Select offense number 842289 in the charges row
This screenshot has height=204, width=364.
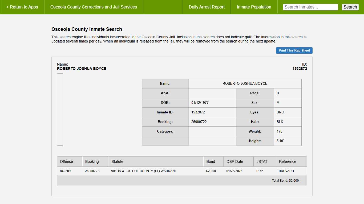click(x=65, y=171)
